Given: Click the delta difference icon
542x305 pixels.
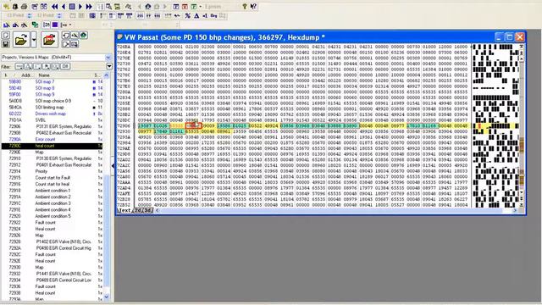Looking at the screenshot, I should [x=196, y=15].
